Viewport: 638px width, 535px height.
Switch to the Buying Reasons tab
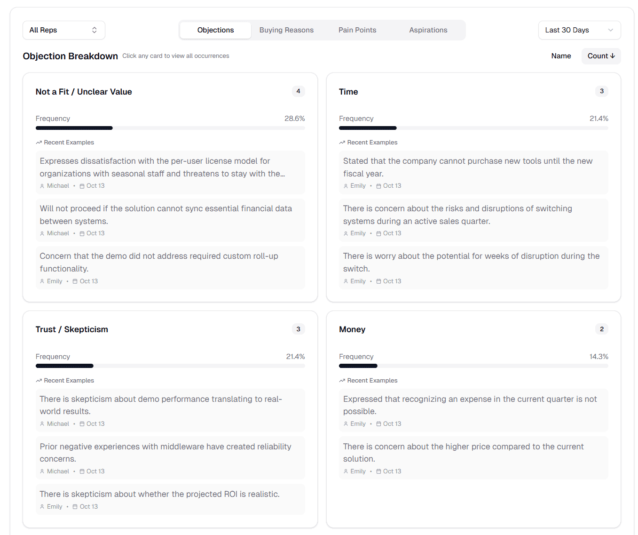286,30
